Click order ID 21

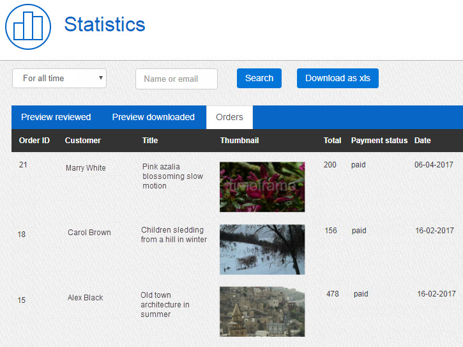(23, 165)
